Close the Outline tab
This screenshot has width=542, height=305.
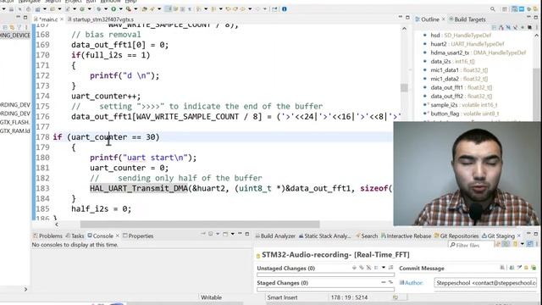444,19
